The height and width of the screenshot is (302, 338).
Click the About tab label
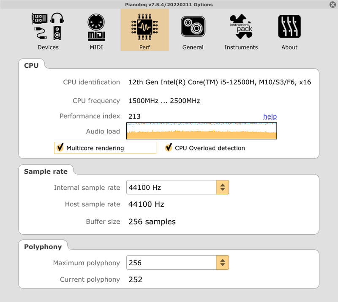pos(289,47)
